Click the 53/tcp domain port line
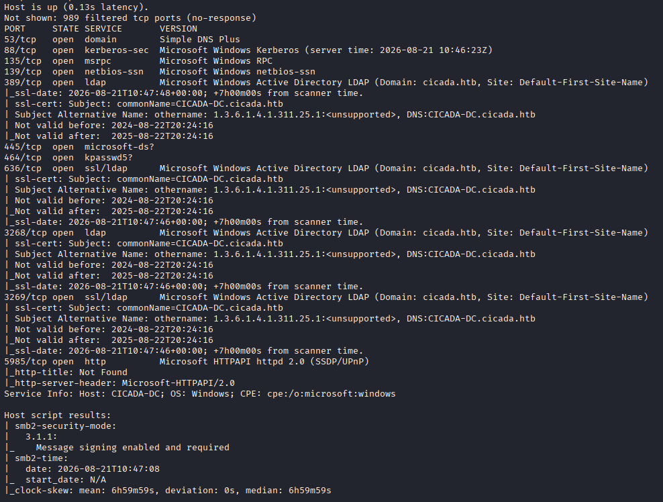 (x=122, y=40)
